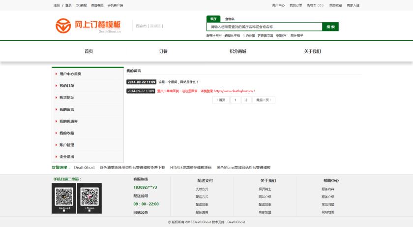Search hot keyword 茄汁茄子
Screen dimensions: 413x227
tap(297, 36)
